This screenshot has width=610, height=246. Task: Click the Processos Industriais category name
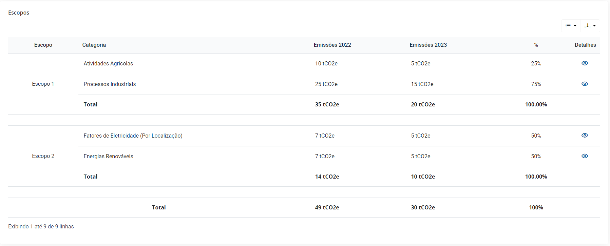click(110, 84)
